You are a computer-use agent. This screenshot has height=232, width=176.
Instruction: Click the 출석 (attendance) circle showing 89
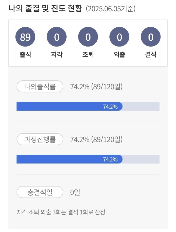click(25, 37)
